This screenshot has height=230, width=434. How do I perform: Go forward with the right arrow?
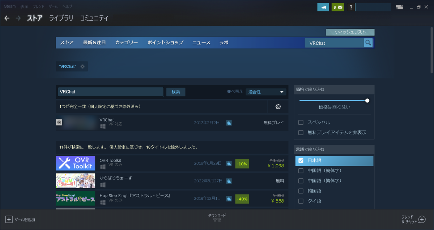(18, 18)
